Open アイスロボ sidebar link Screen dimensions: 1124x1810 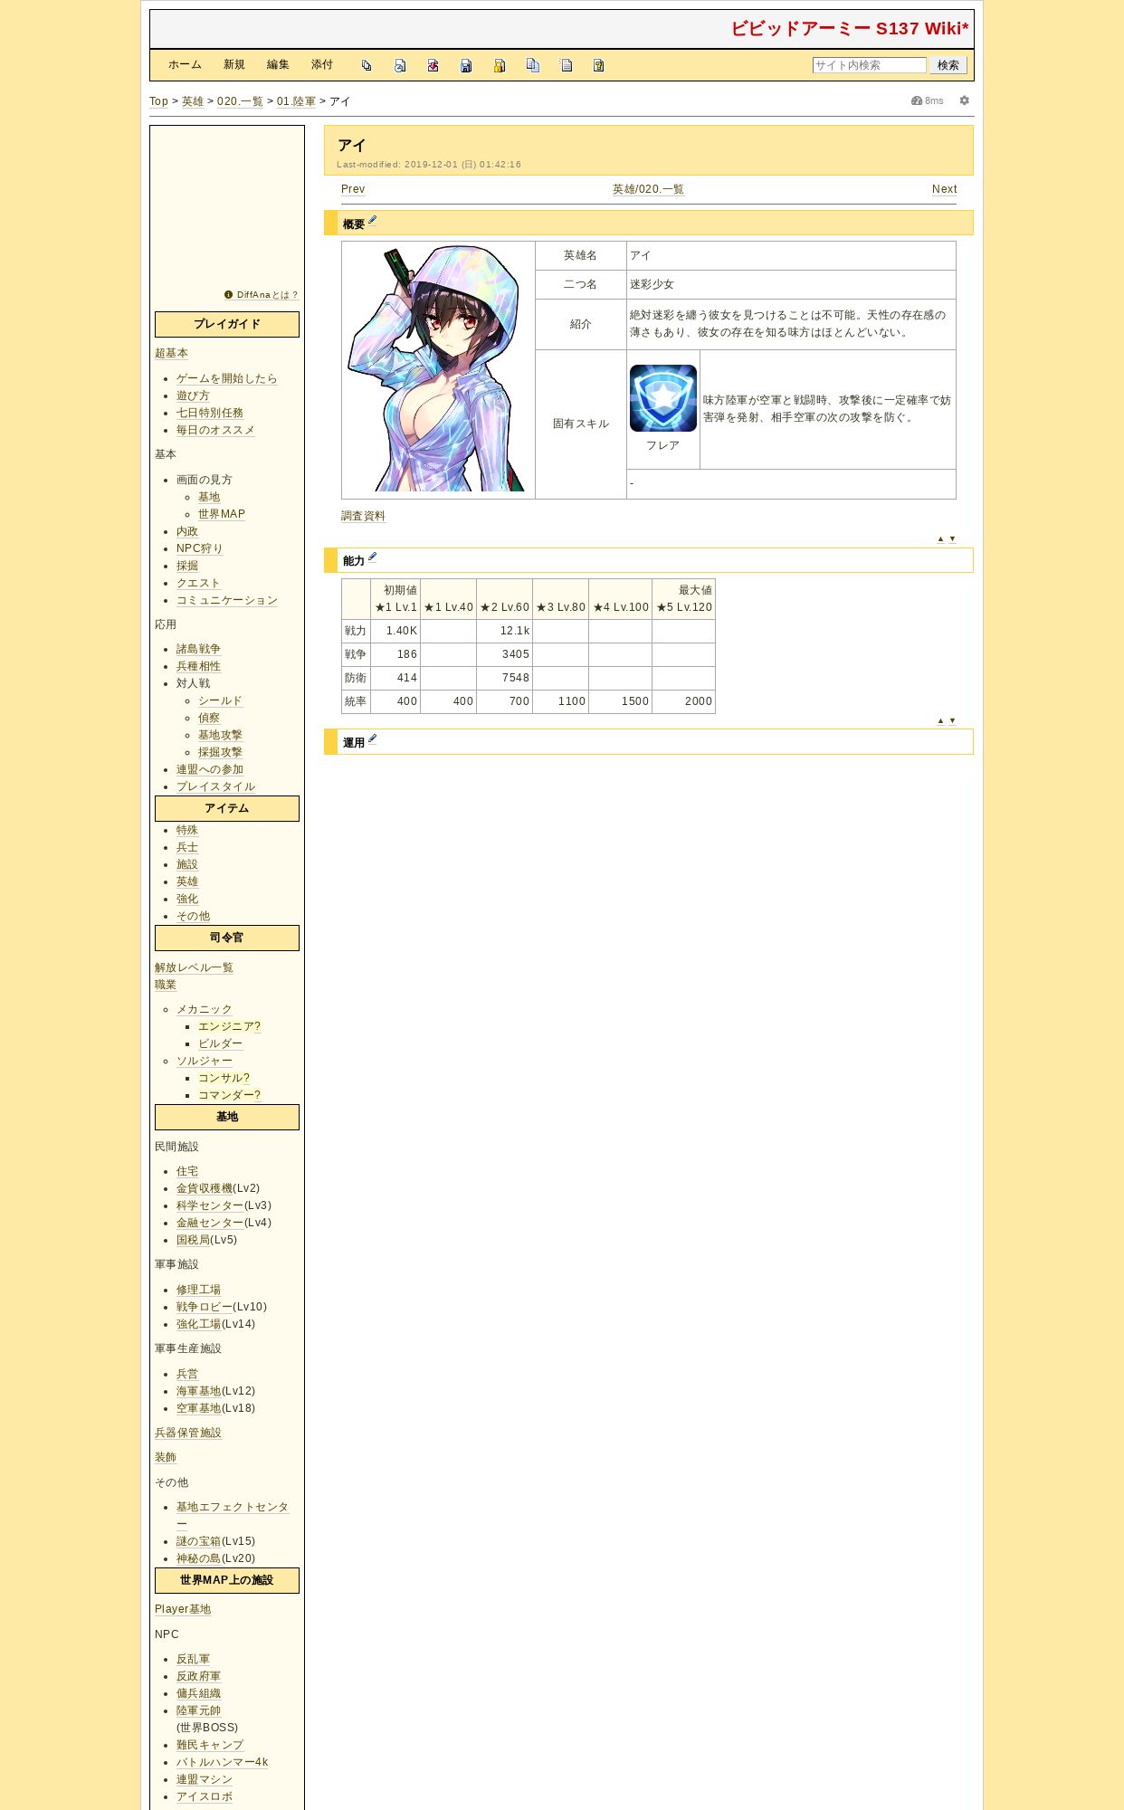(x=205, y=1796)
